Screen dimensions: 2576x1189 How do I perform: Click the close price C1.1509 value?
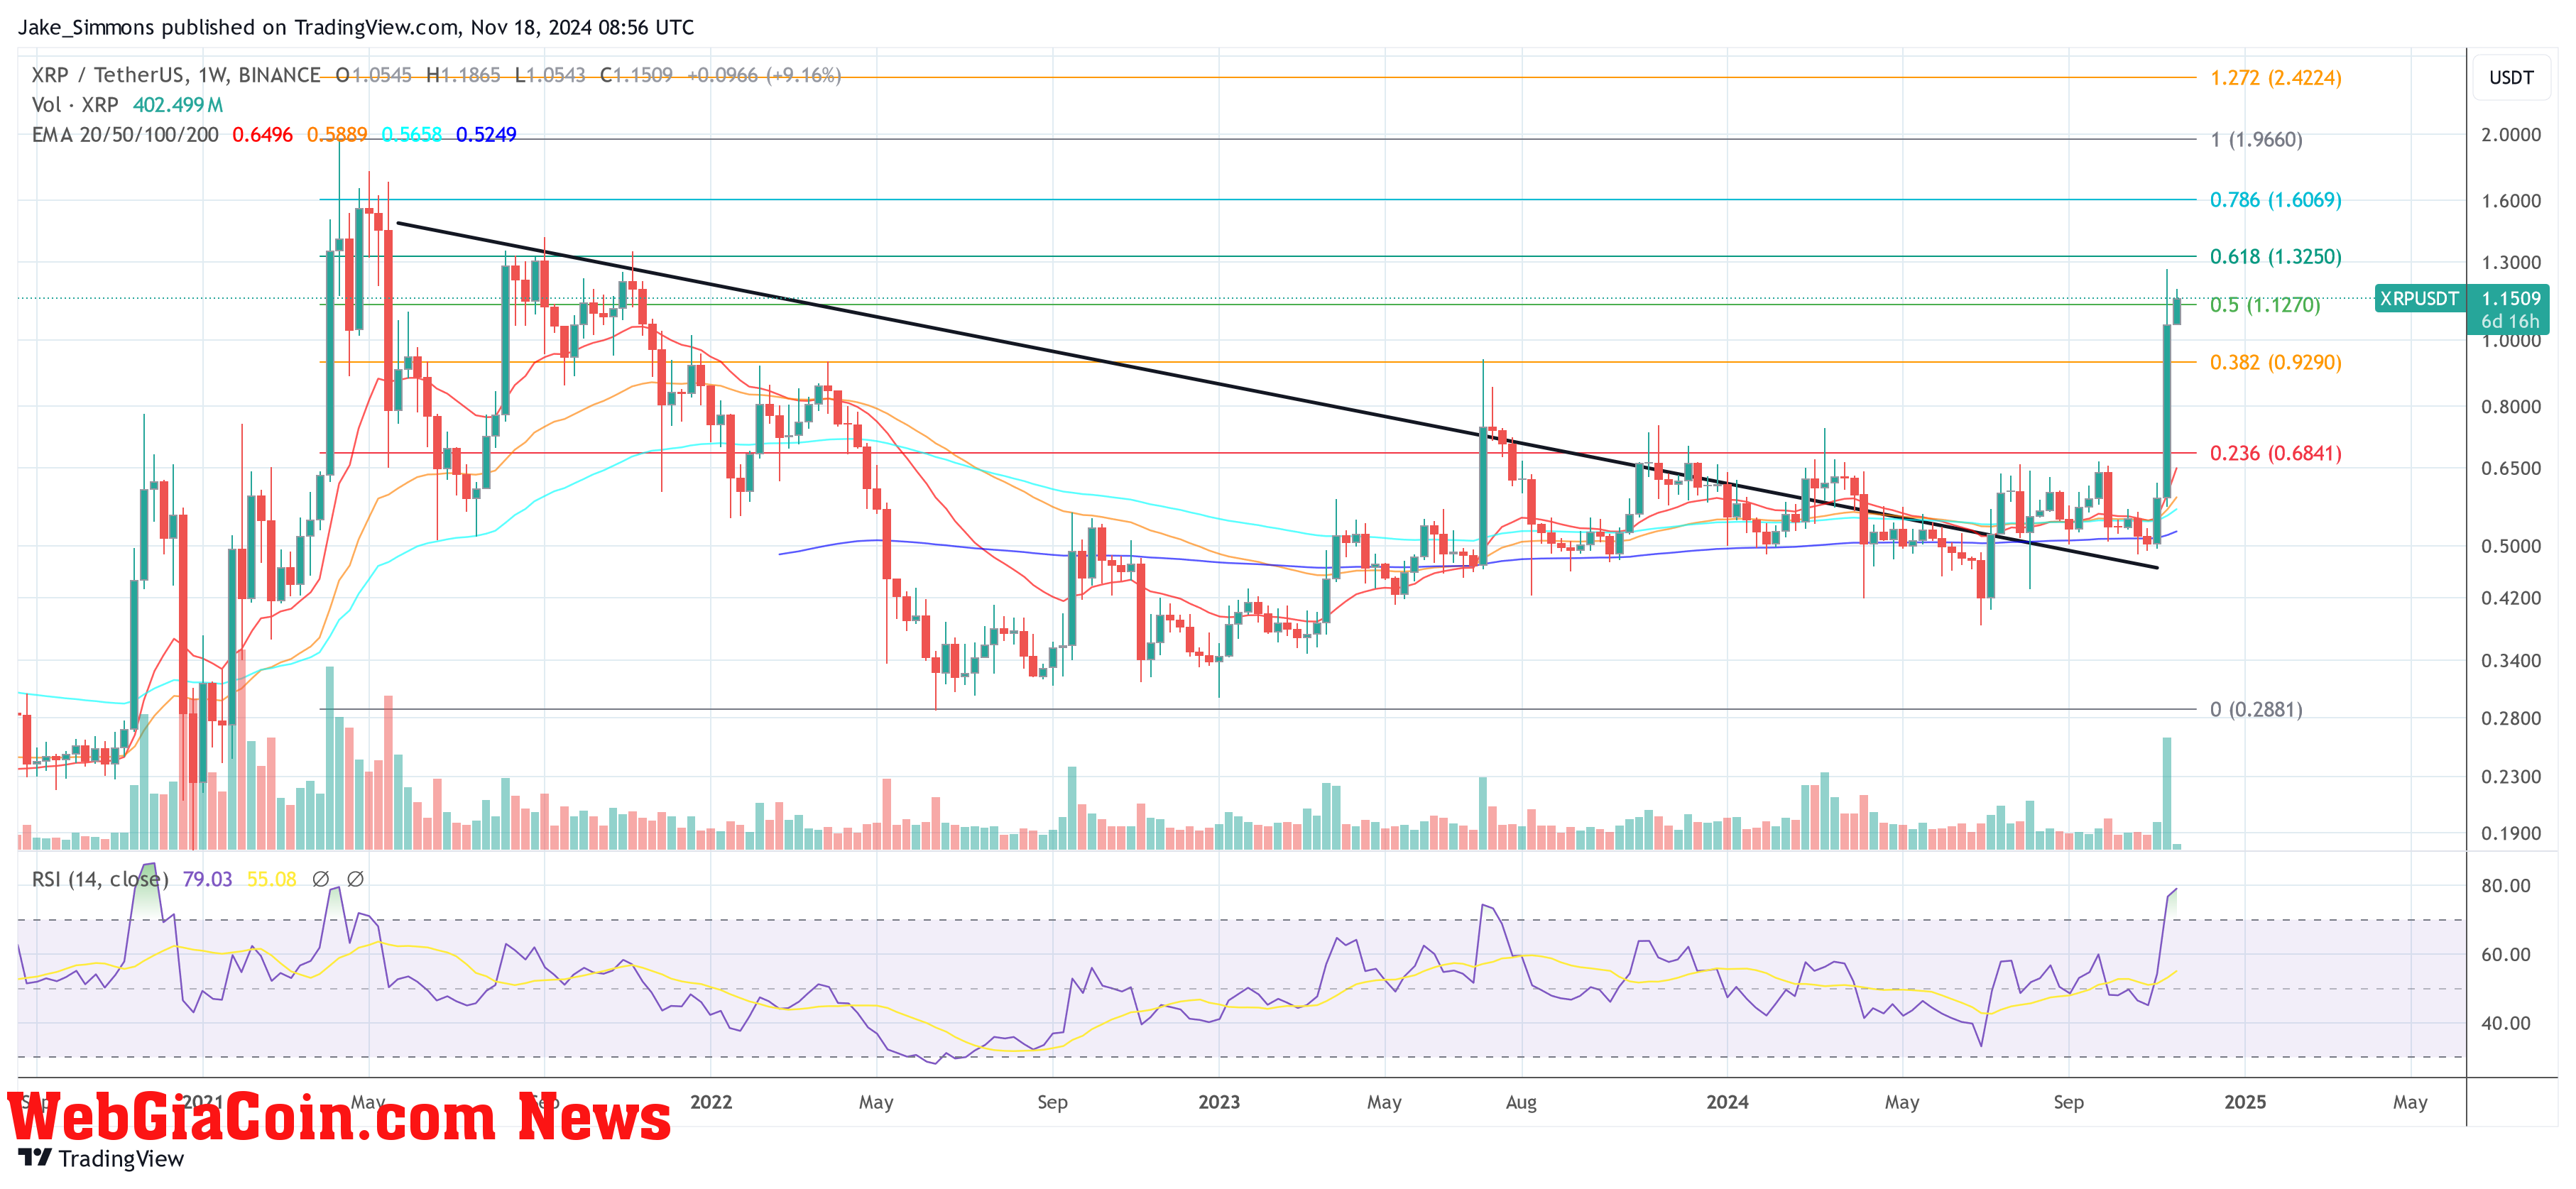click(636, 75)
